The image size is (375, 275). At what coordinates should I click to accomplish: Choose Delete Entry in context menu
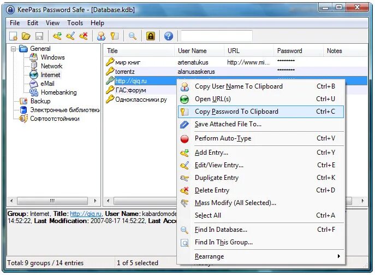261,190
